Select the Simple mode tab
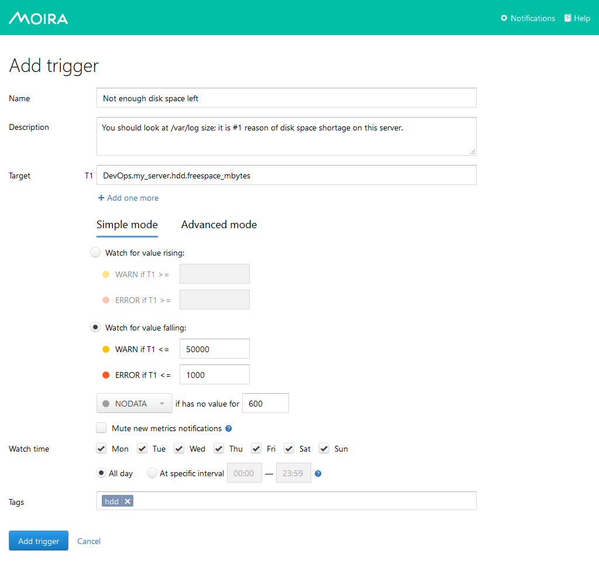 point(127,225)
